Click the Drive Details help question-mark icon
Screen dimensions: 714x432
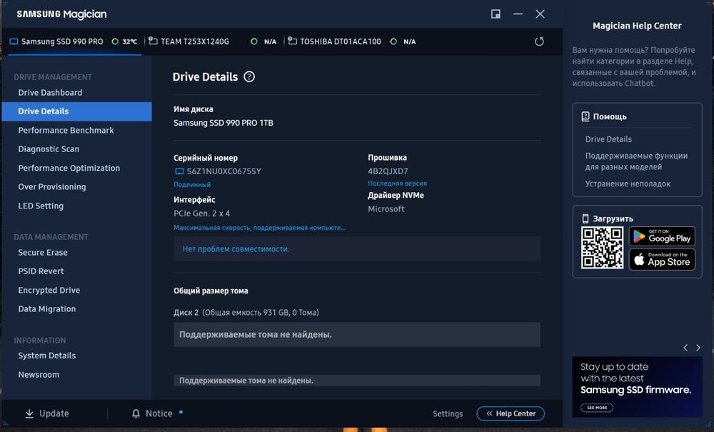[x=249, y=76]
